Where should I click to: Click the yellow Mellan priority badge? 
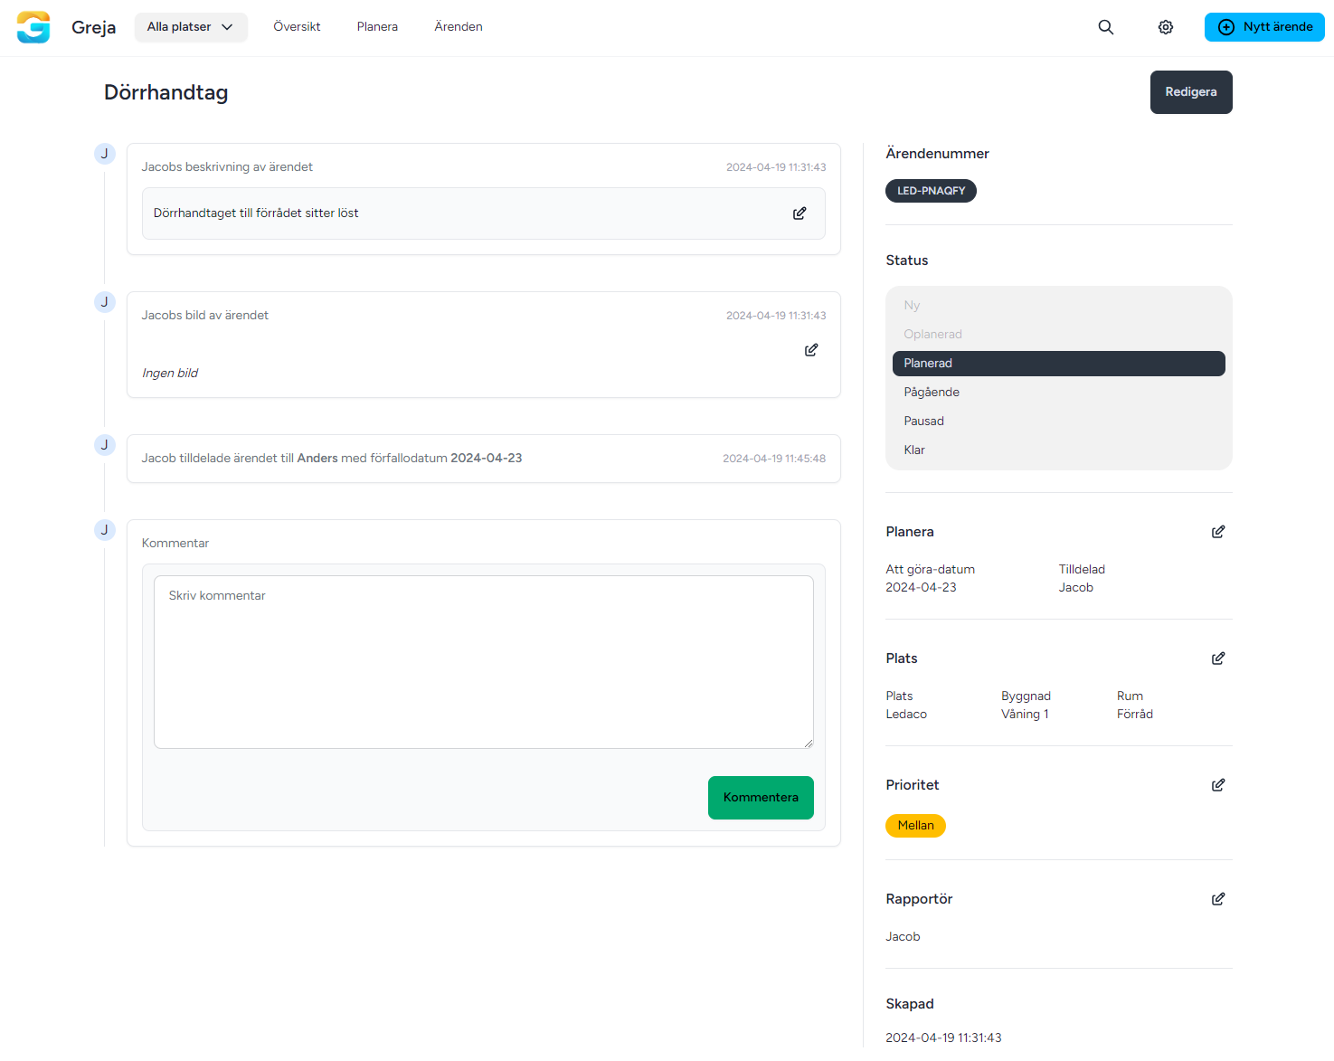(x=914, y=826)
